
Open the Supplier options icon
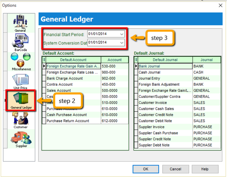pos(21,139)
